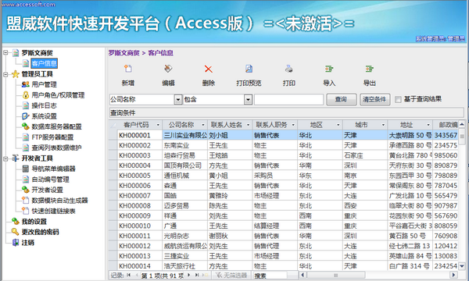This screenshot has width=469, height=281.
Task: Select cell 坦森行贸易
Action: (x=184, y=155)
